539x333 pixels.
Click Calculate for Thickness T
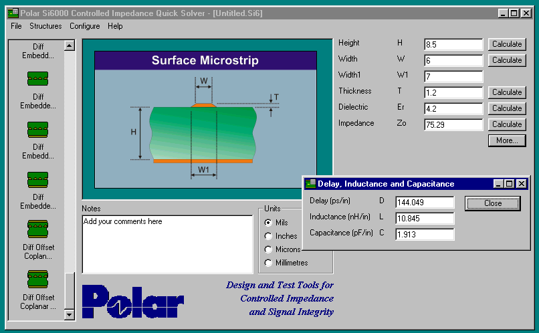click(x=507, y=92)
